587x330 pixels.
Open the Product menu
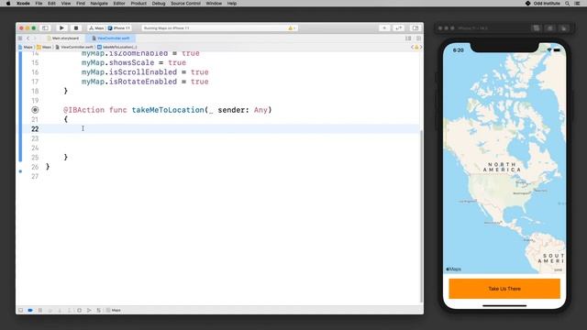coord(138,4)
